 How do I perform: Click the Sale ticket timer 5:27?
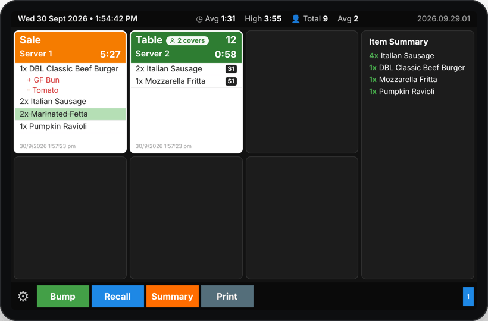tap(110, 54)
